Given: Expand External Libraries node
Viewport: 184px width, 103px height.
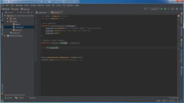Looking at the screenshot, I should click(x=5, y=36).
